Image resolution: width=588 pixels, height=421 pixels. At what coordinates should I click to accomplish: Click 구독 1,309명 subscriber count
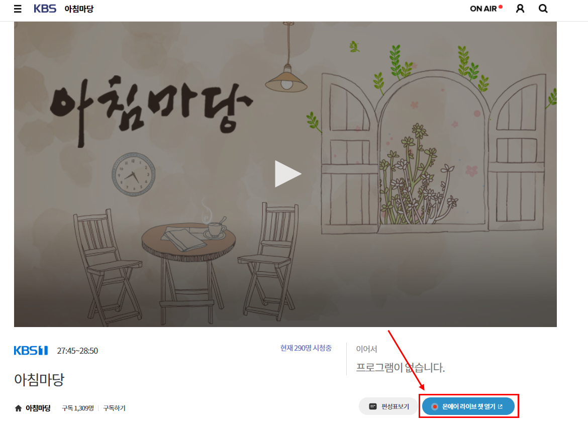[77, 408]
